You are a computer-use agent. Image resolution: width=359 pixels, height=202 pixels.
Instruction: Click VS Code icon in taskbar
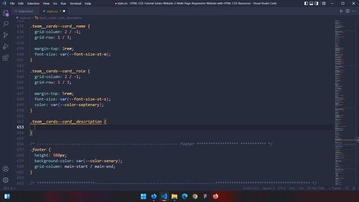pyautogui.click(x=164, y=196)
